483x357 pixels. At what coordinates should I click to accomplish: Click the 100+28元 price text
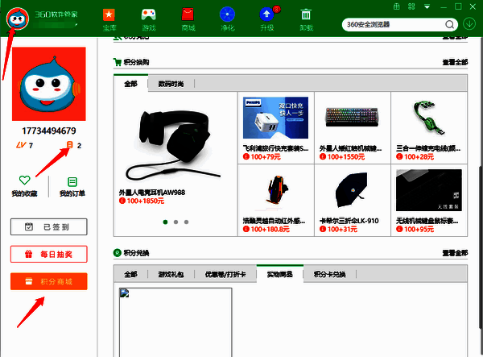tap(419, 157)
